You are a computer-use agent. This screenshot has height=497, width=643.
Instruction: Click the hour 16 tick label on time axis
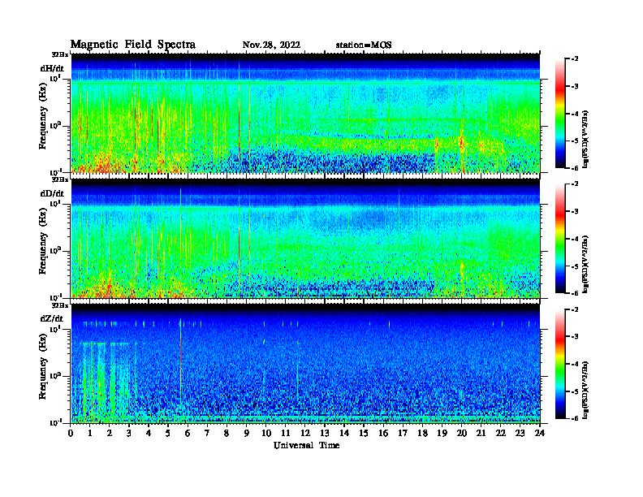point(383,434)
